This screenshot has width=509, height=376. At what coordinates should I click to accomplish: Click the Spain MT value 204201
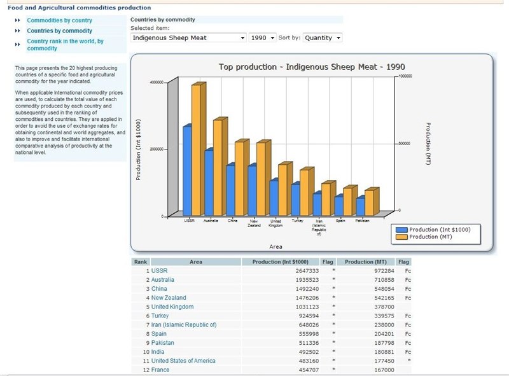[x=384, y=334]
